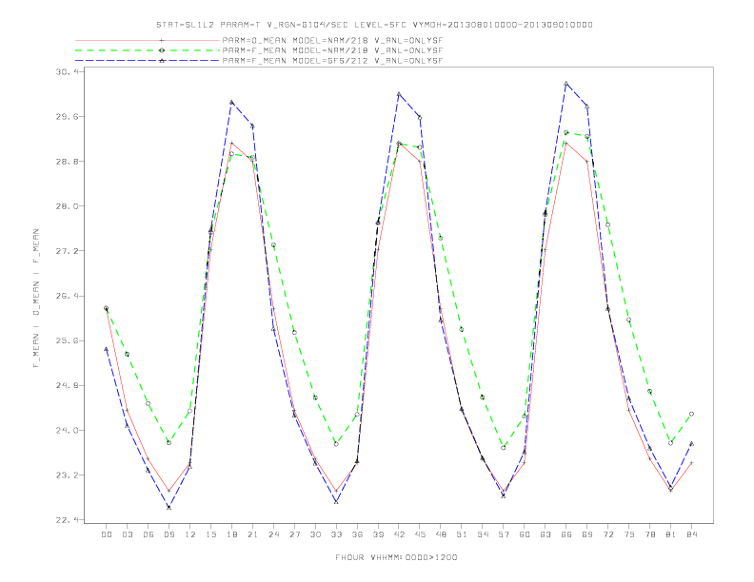Image resolution: width=754 pixels, height=582 pixels.
Task: Select legend entry PARM=O_MEAN MODEL=NAM/218
Action: (x=332, y=40)
